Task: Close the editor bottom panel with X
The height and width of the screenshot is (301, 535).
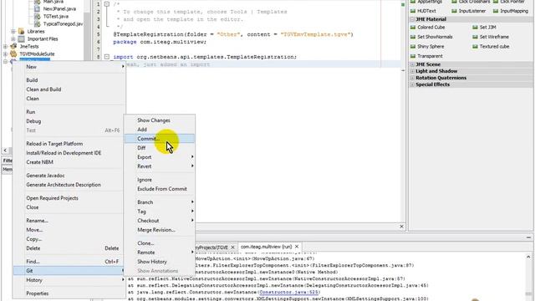Action: [401, 227]
